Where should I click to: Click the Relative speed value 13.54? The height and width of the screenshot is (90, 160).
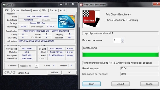coord(139,68)
